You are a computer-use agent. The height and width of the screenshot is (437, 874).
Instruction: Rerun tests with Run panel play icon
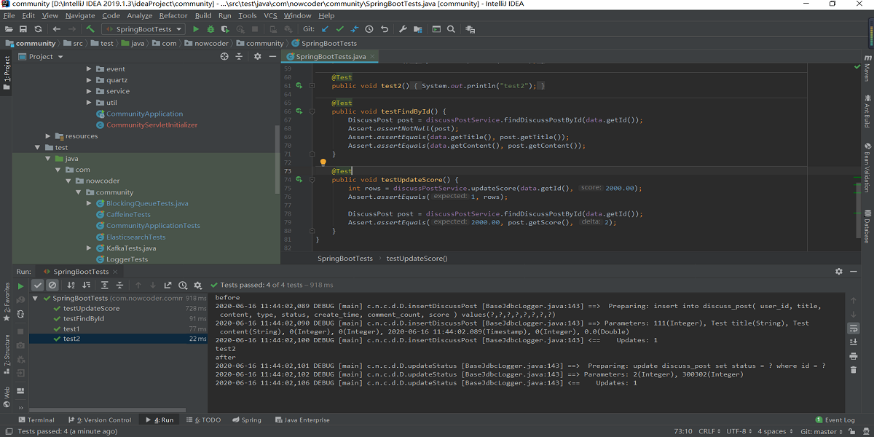pos(20,286)
